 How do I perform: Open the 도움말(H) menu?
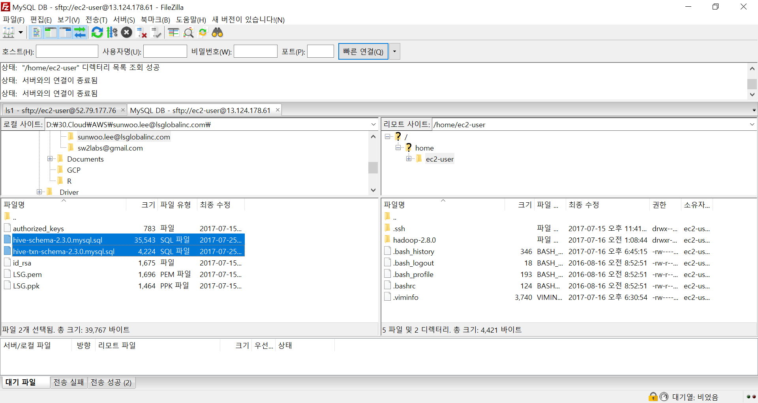(191, 20)
